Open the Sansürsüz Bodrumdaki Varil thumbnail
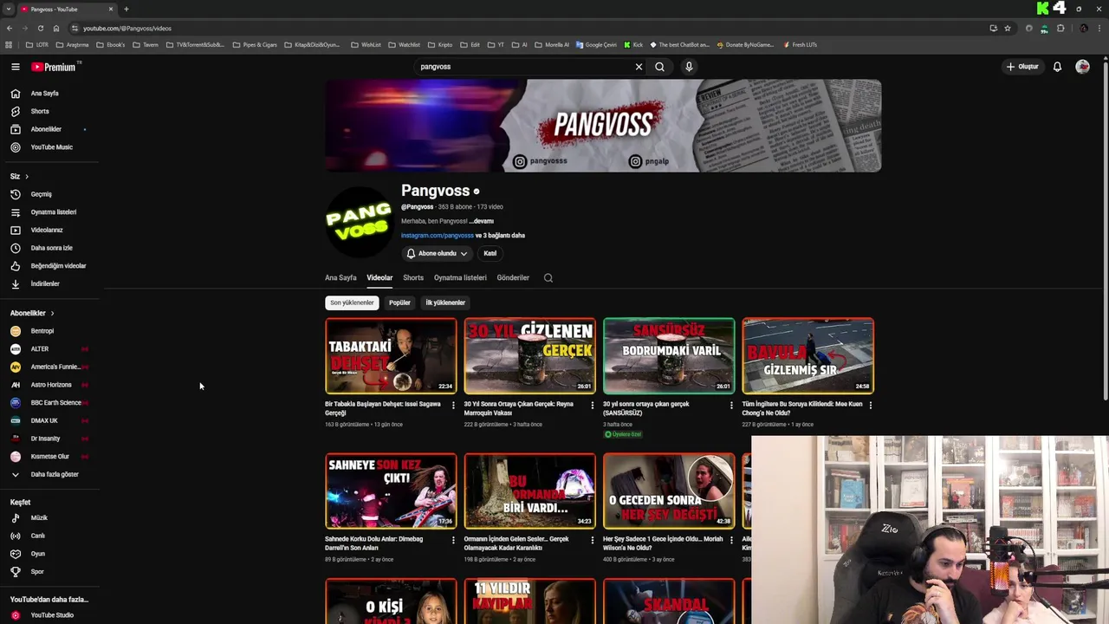 pyautogui.click(x=669, y=355)
